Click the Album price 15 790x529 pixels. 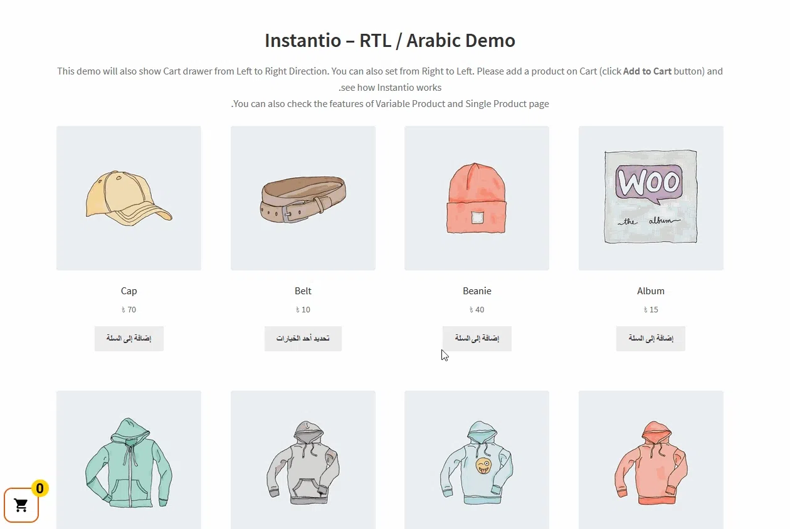click(651, 310)
